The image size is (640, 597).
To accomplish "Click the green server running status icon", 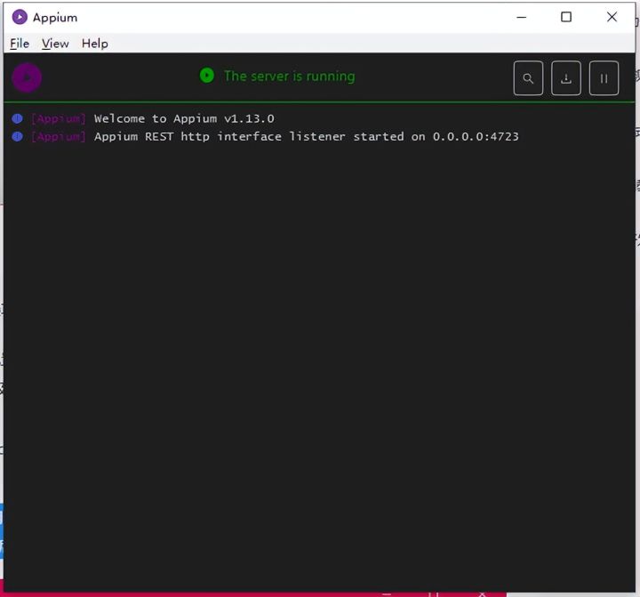I will 207,76.
